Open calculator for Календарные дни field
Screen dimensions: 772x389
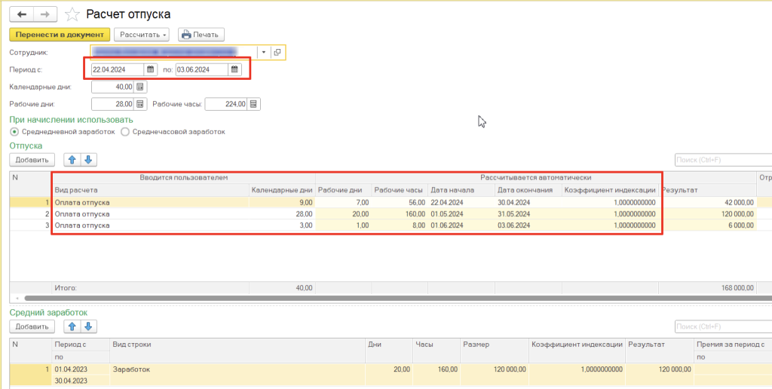140,87
